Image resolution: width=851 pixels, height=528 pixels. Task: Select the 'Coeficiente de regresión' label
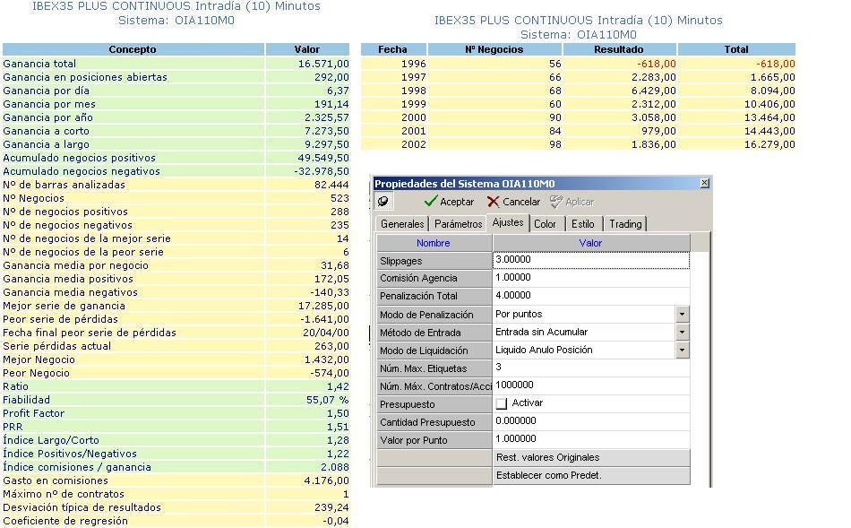pos(65,521)
